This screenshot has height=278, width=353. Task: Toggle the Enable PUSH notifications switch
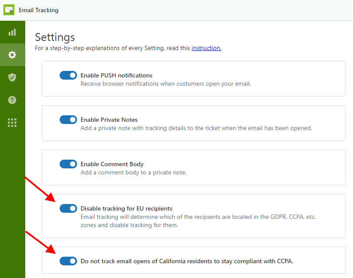(68, 75)
